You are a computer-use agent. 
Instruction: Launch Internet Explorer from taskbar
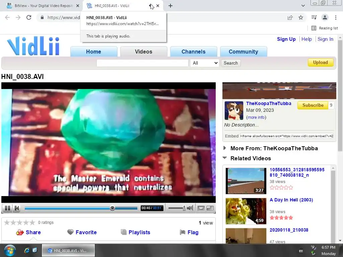(26, 250)
